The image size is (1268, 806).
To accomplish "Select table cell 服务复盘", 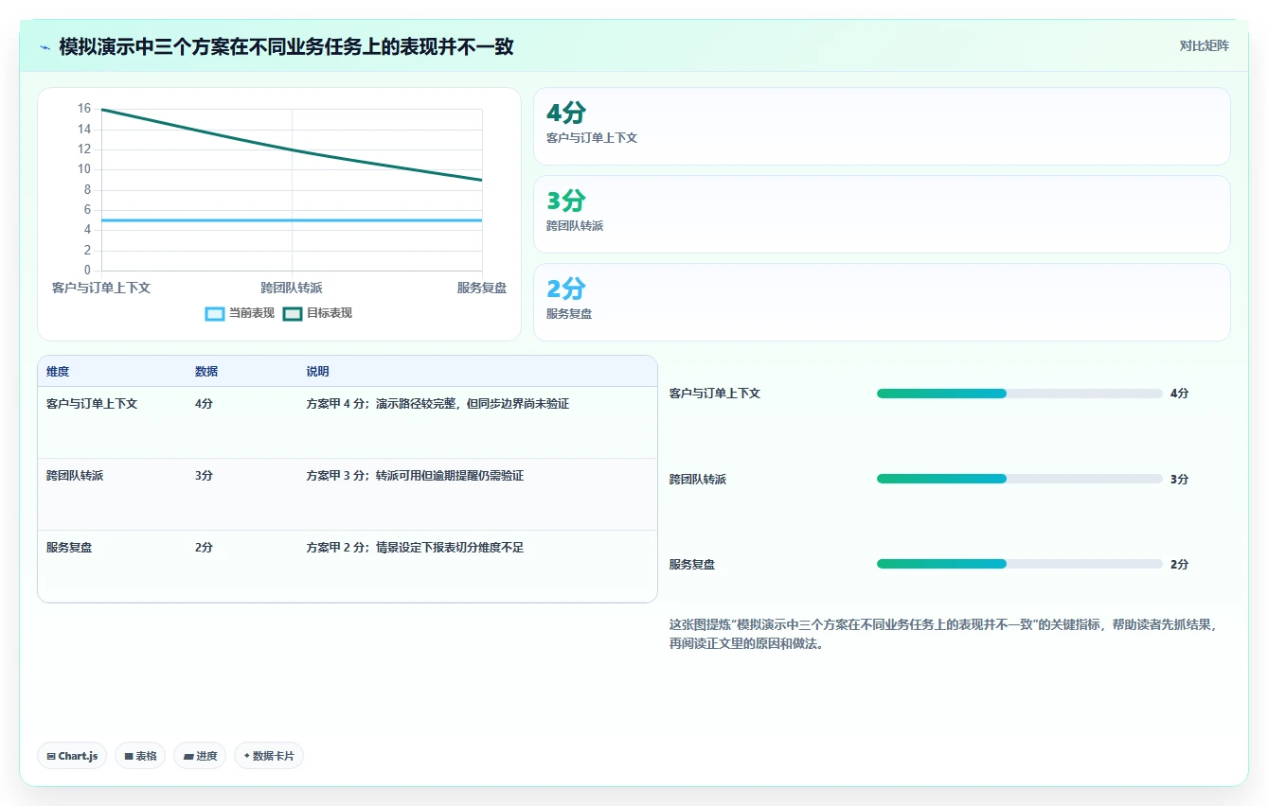I will tap(69, 548).
